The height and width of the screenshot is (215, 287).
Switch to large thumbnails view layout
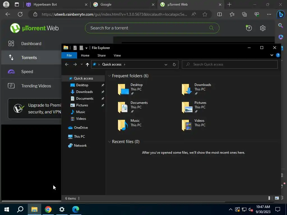coord(277,198)
